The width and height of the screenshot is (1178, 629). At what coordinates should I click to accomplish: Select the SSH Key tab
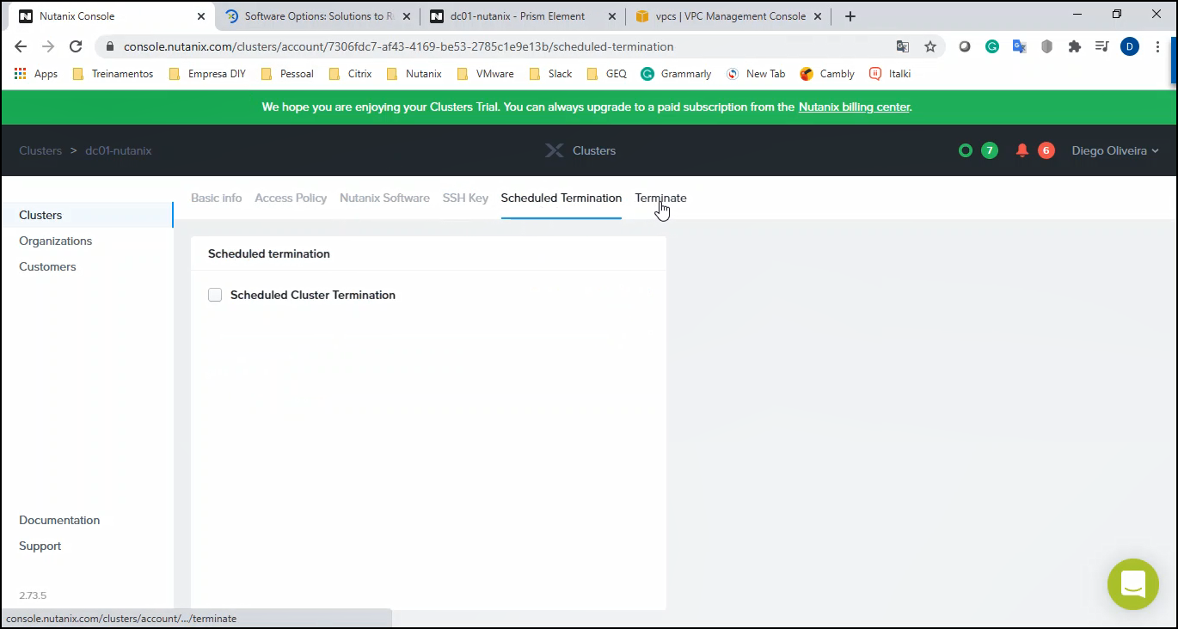click(465, 198)
